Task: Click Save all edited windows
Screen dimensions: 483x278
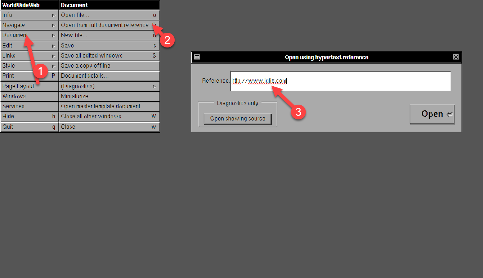Action: click(x=109, y=56)
